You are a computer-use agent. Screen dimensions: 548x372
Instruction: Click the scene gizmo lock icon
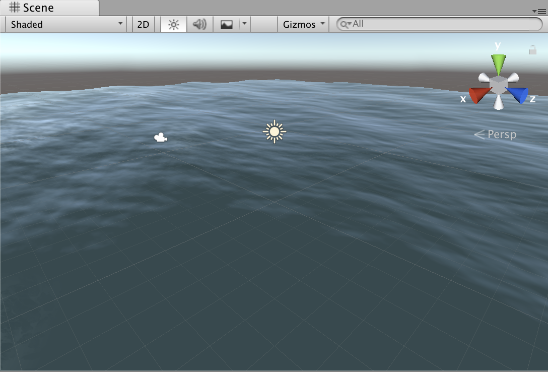[x=532, y=50]
